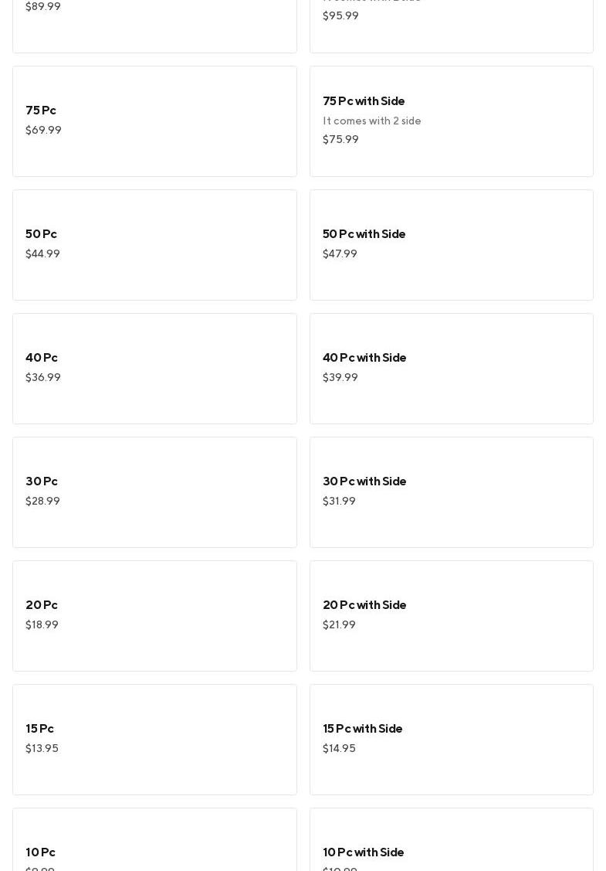606x871 pixels.
Task: Choose the 50 Pc menu item
Action: point(154,244)
